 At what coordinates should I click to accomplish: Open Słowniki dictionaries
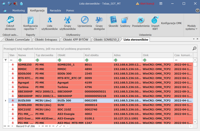tap(113, 22)
